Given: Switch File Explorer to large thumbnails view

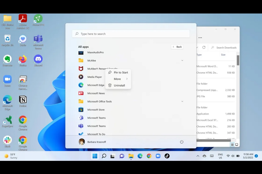Looking at the screenshot, I should (237, 145).
